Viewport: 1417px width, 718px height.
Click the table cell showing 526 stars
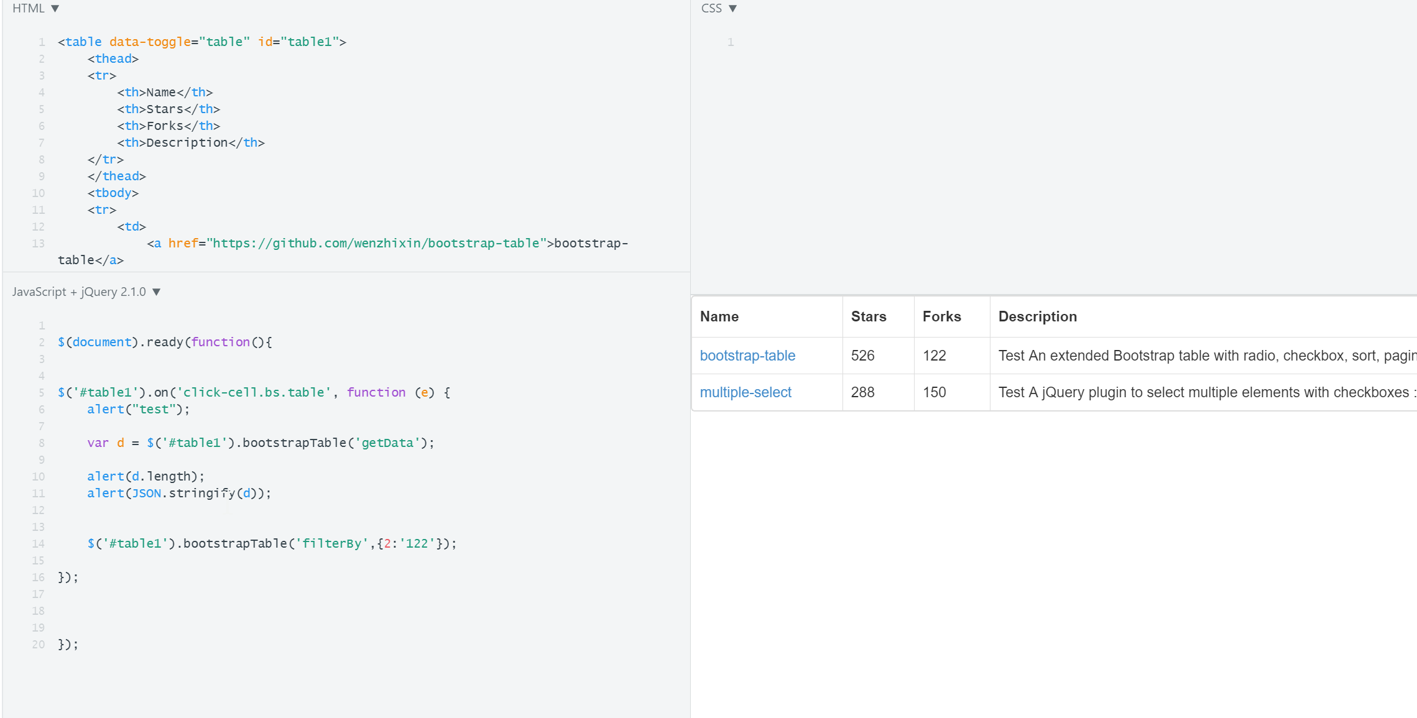862,355
